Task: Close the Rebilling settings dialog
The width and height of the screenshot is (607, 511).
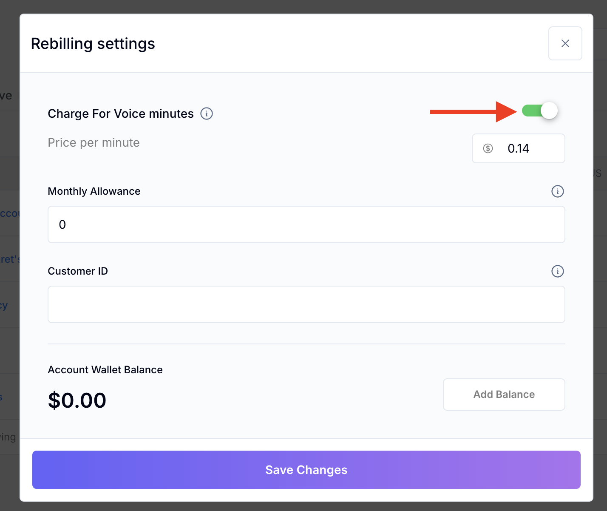Action: tap(565, 43)
